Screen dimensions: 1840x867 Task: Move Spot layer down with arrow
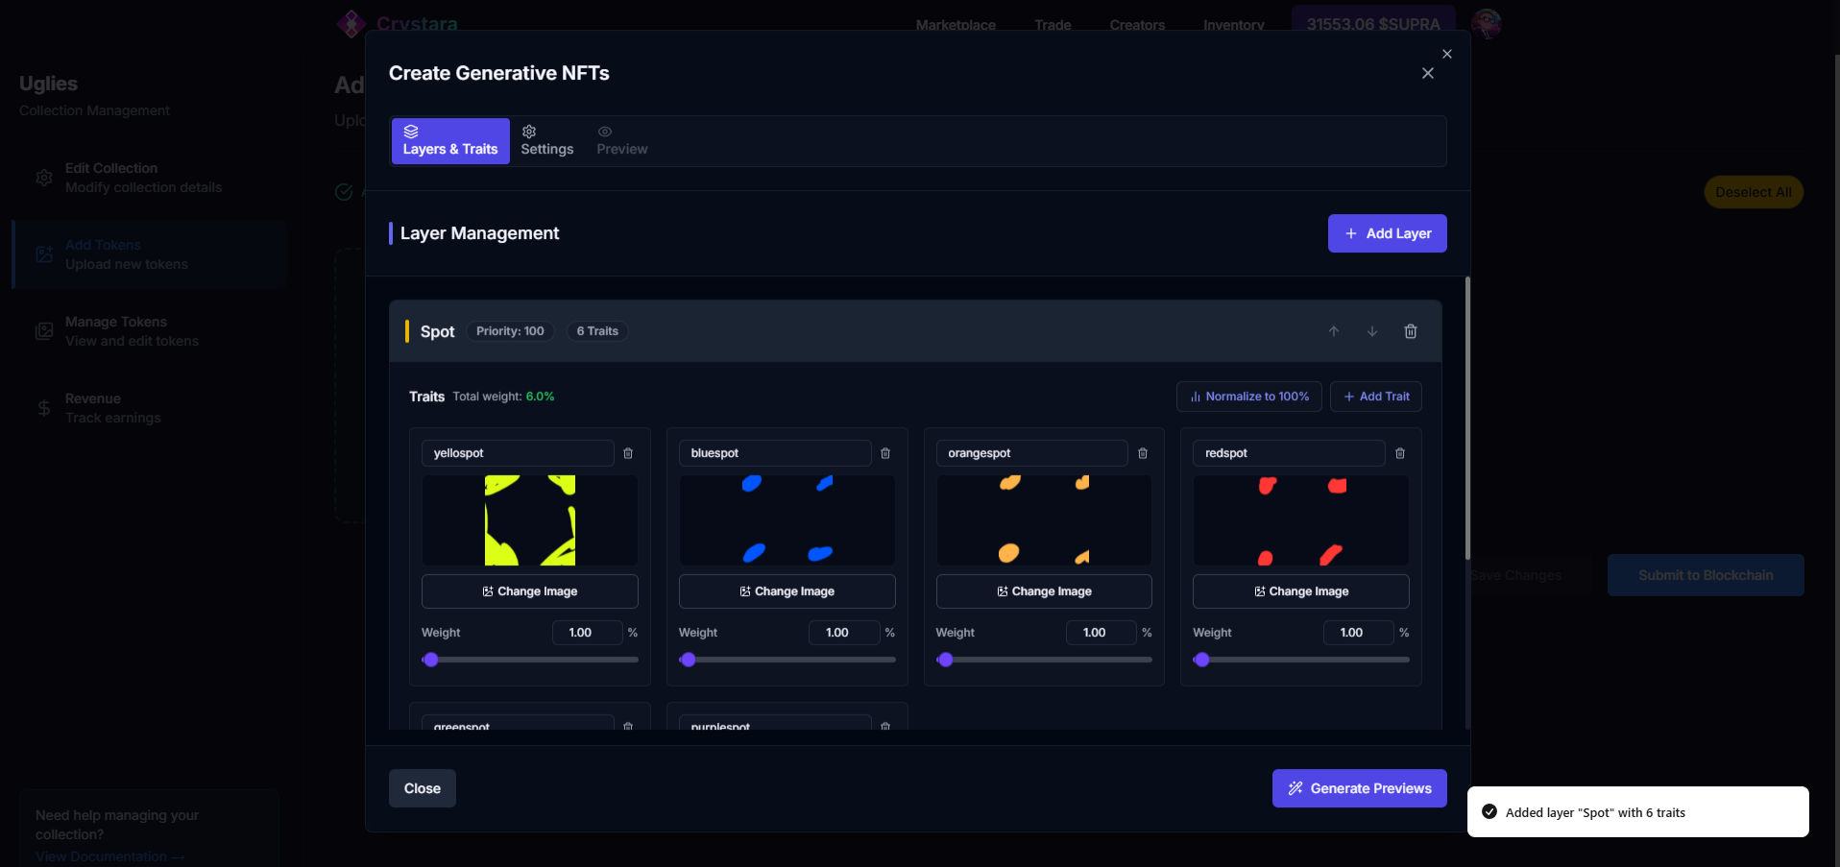click(x=1371, y=331)
